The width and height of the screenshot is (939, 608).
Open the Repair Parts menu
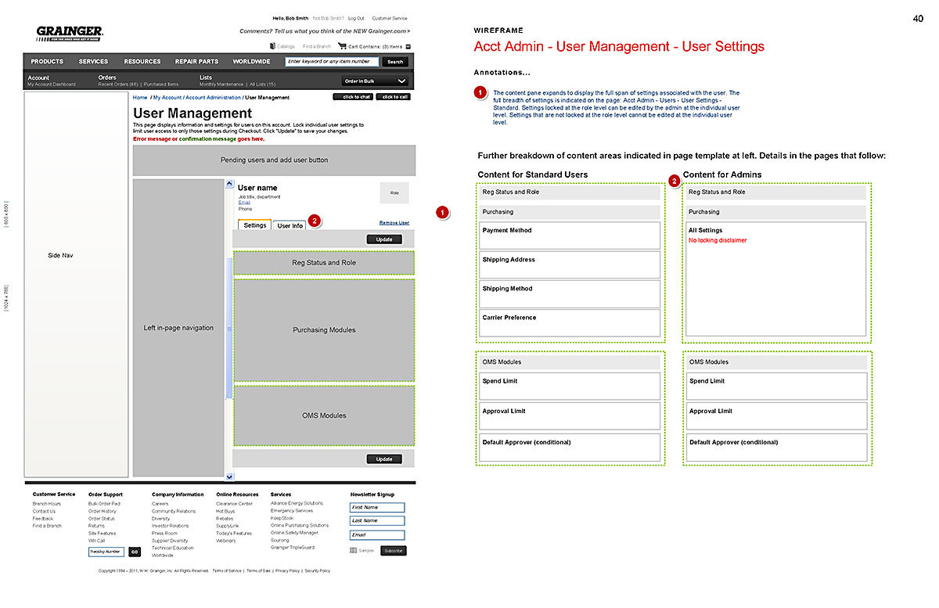coord(196,62)
